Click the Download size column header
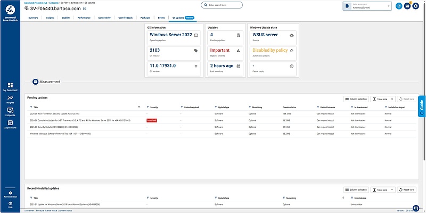 point(289,108)
